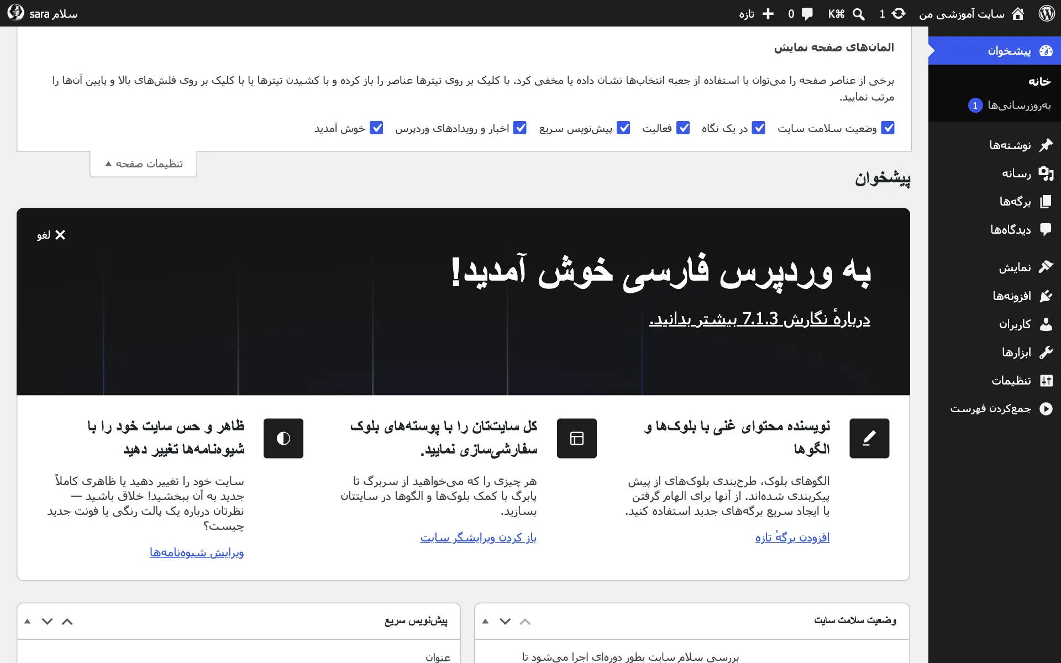1061x663 pixels.
Task: Open sara user avatar in admin bar
Action: (x=15, y=12)
